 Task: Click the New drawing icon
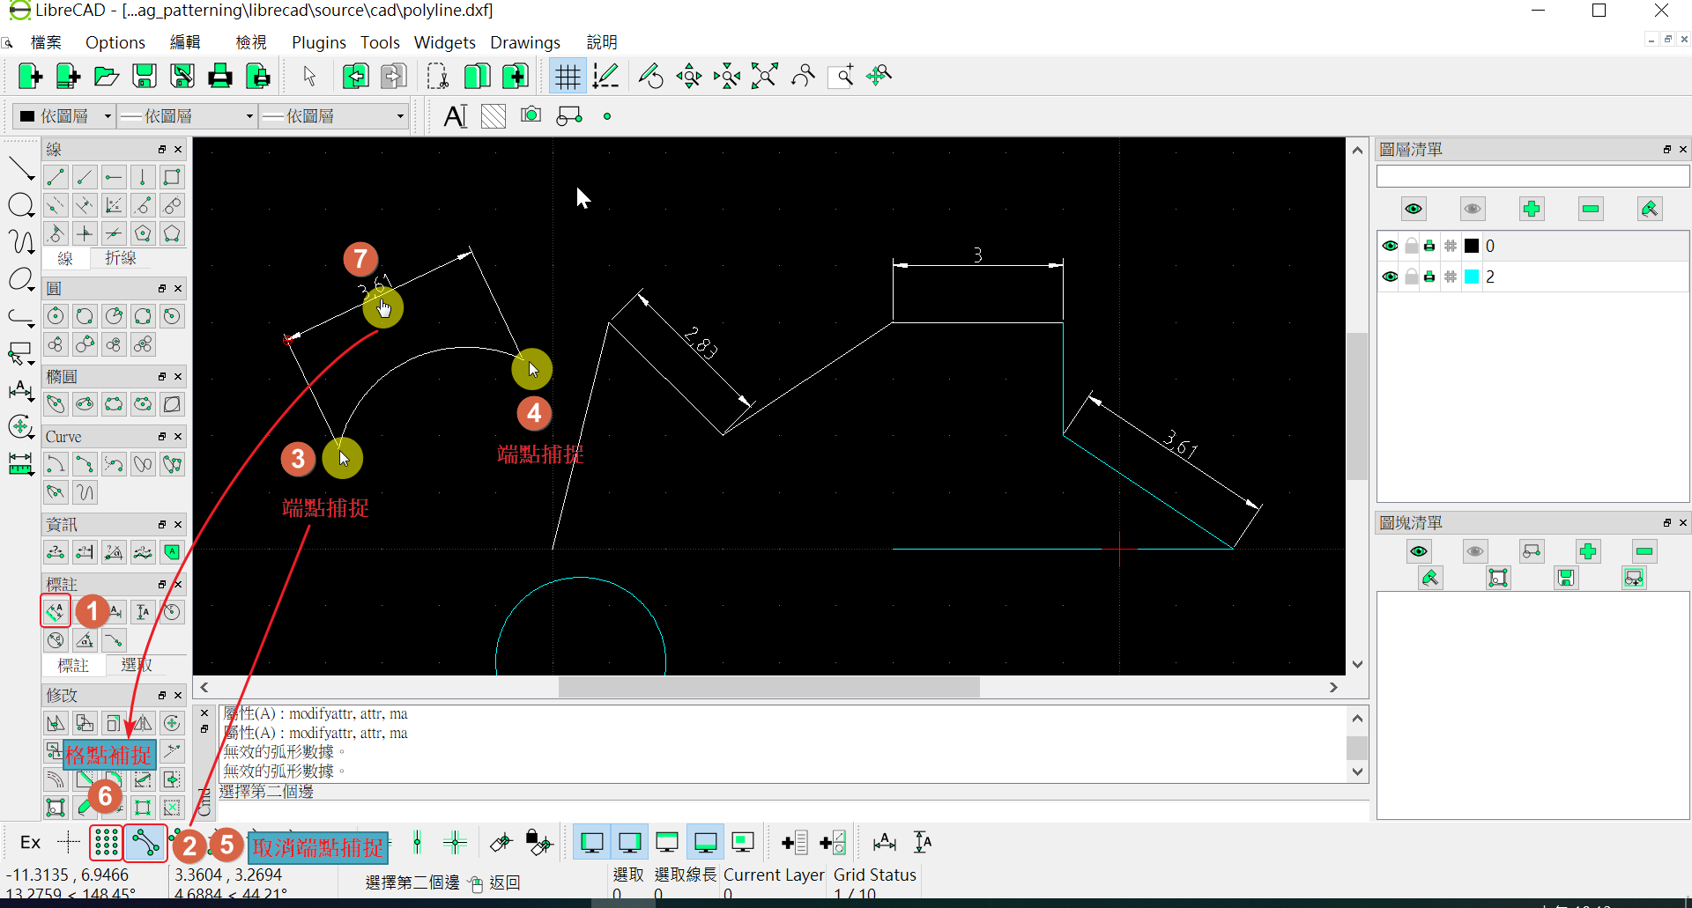(30, 77)
